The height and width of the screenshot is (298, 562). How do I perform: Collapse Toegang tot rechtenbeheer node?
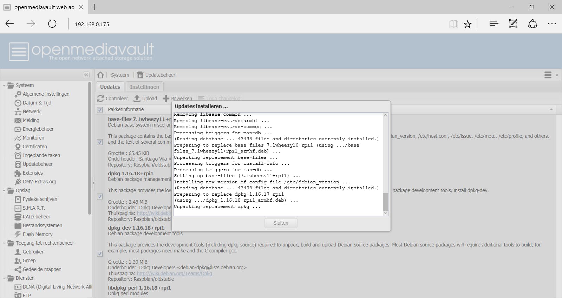(4, 243)
